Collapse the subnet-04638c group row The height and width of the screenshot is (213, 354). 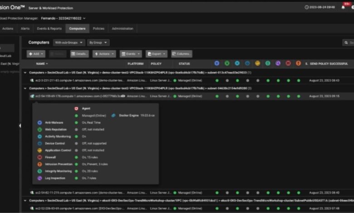(x=25, y=88)
